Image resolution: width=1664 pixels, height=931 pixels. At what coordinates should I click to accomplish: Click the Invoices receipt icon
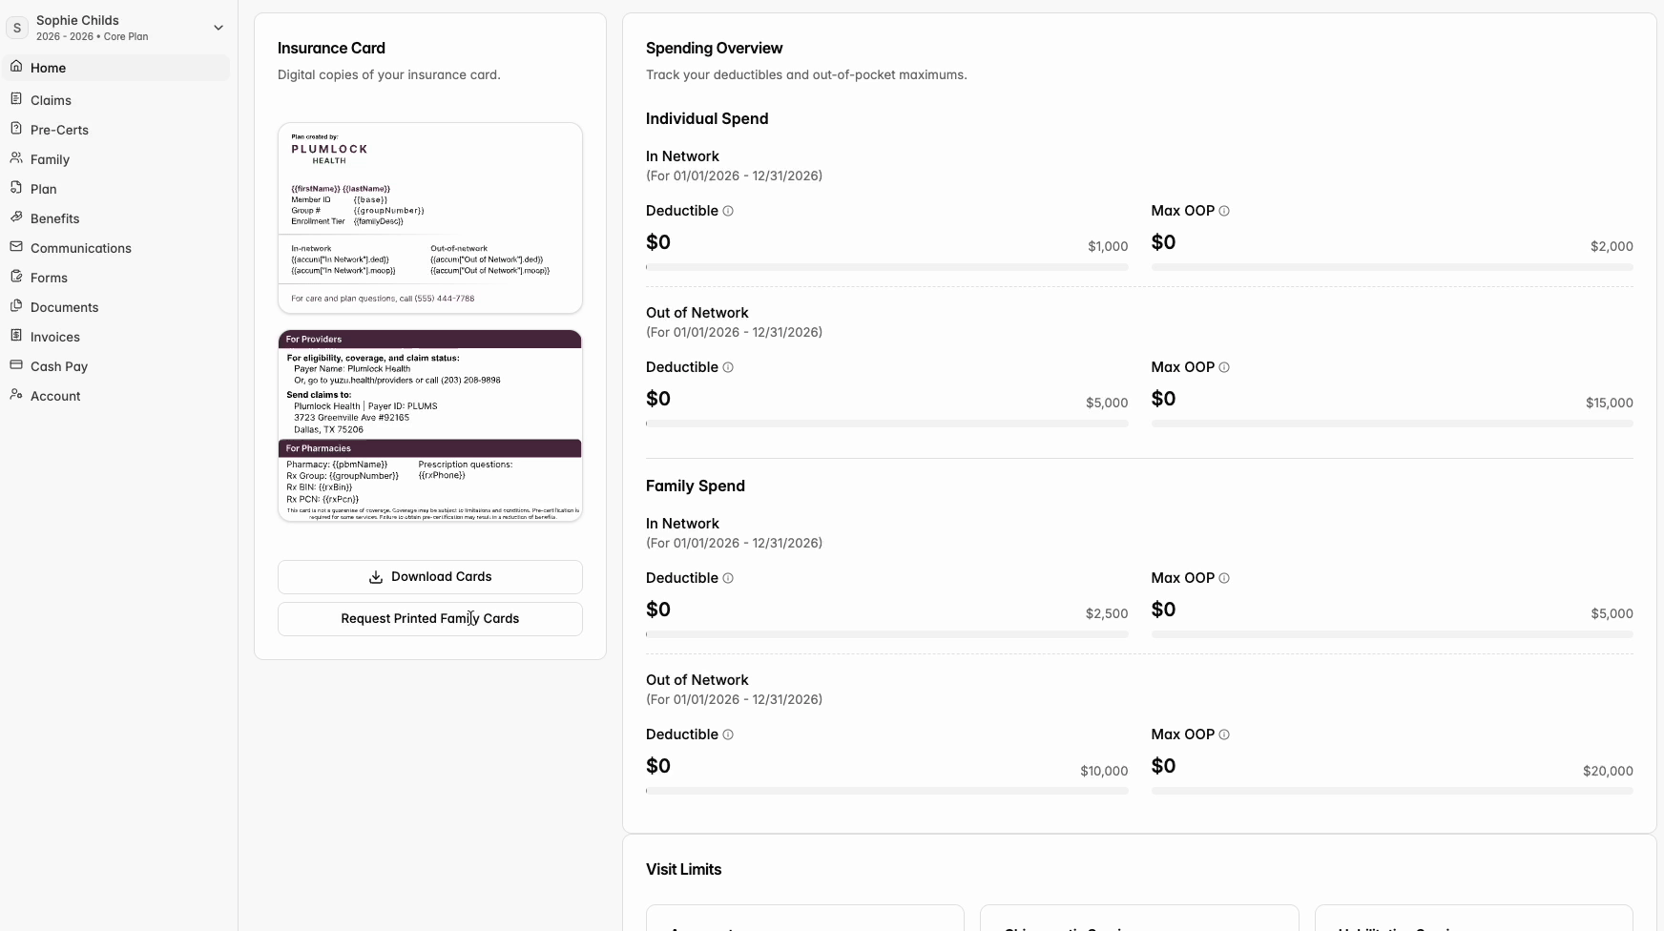pyautogui.click(x=16, y=336)
